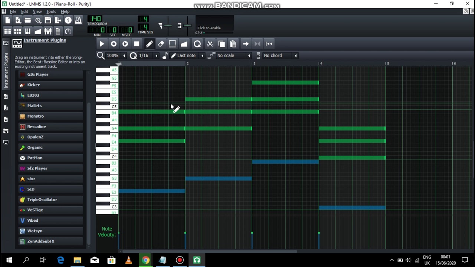475x267 pixels.
Task: Play the current pattern
Action: click(x=102, y=44)
